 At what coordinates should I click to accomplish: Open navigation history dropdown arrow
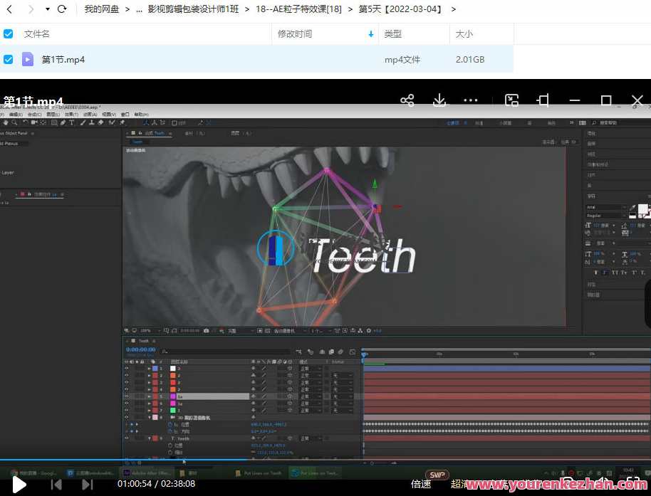[47, 9]
